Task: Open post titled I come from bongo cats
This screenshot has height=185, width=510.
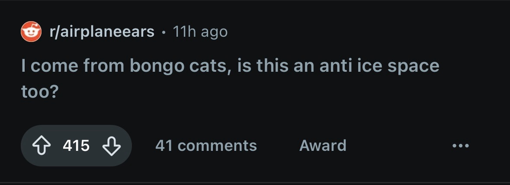Action: pyautogui.click(x=230, y=79)
